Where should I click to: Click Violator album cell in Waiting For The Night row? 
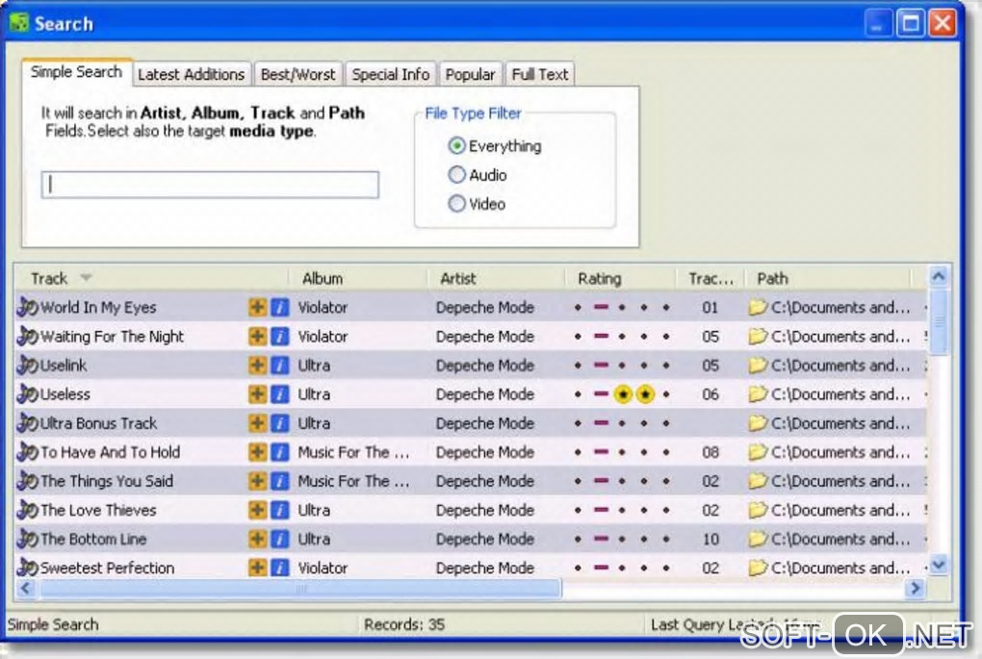pos(323,336)
